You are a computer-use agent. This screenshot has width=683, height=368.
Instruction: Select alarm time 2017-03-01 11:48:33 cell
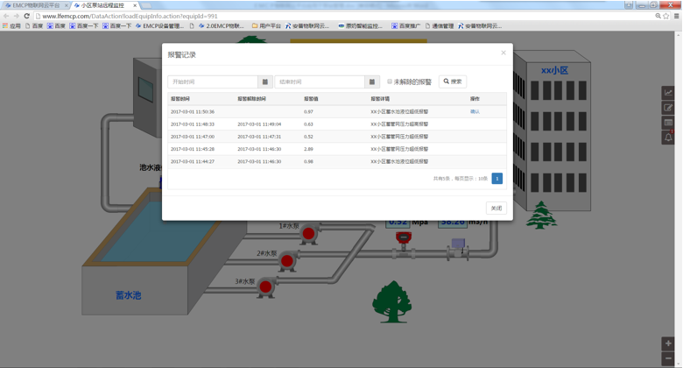pos(193,124)
